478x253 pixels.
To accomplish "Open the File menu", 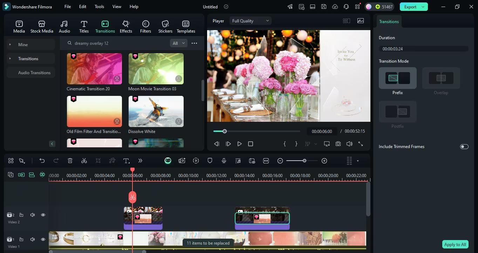I will pyautogui.click(x=68, y=7).
